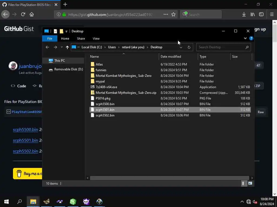Click the horizontal scrollbar in Explorer
277x207 pixels.
(169, 178)
